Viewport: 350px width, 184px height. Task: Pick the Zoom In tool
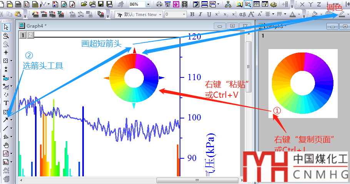tap(6, 36)
